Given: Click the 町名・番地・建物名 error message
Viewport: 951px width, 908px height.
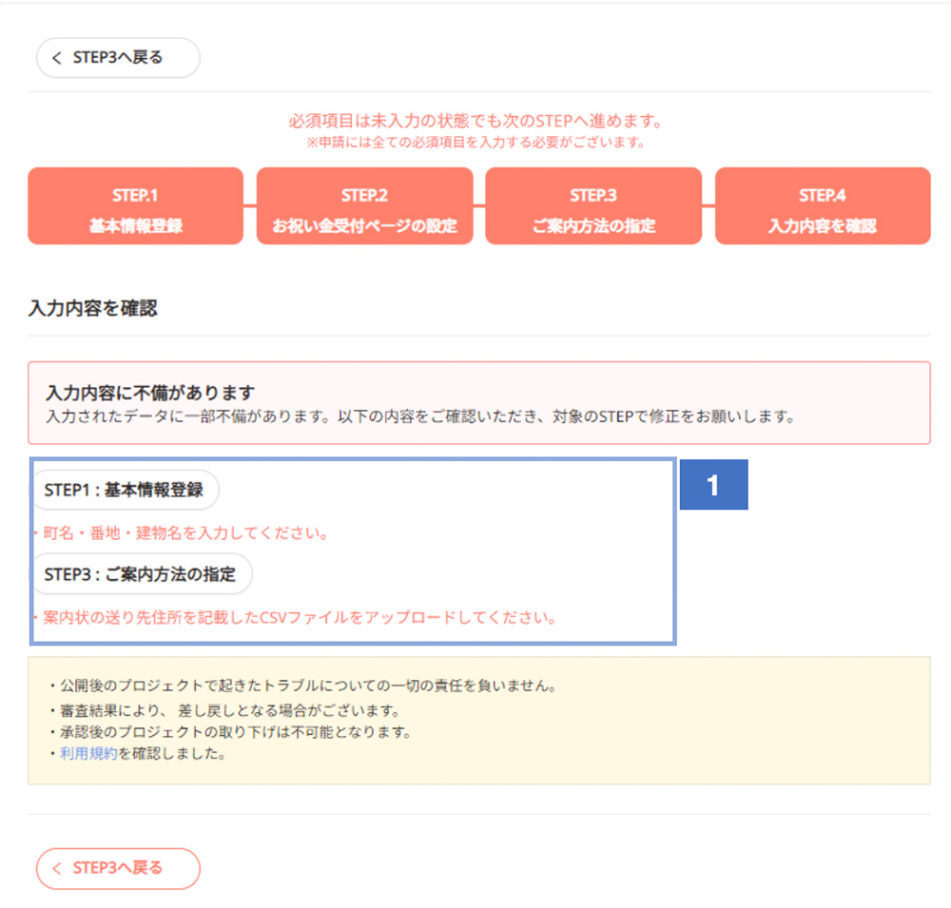Looking at the screenshot, I should pos(181,533).
